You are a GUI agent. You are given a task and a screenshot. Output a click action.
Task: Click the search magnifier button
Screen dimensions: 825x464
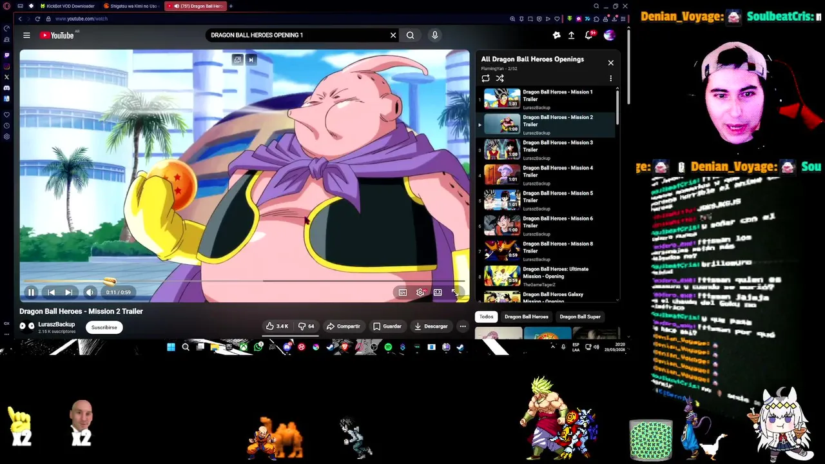point(410,35)
